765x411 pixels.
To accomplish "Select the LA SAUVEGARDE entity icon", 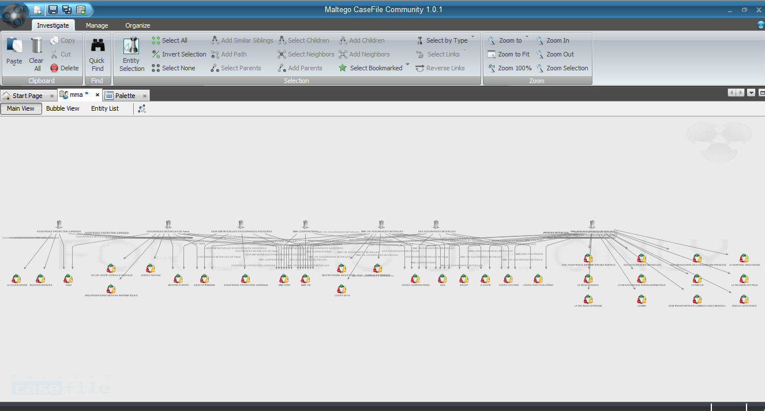I will [16, 279].
